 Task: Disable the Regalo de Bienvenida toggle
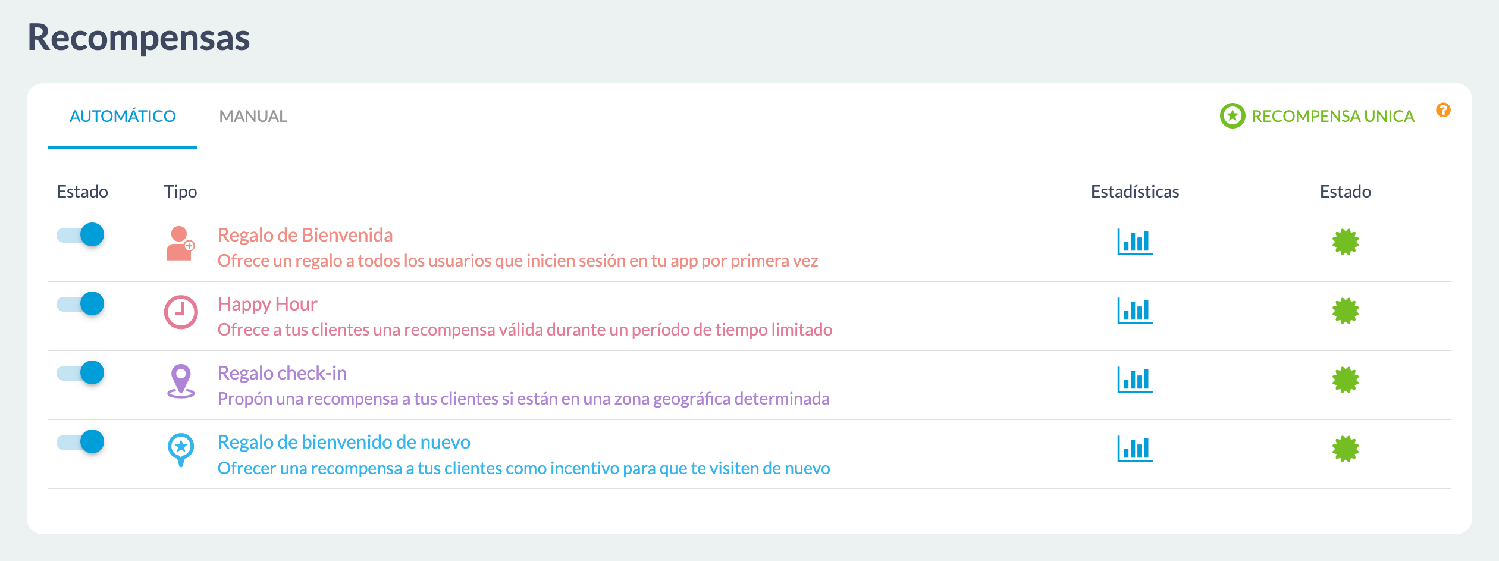81,235
